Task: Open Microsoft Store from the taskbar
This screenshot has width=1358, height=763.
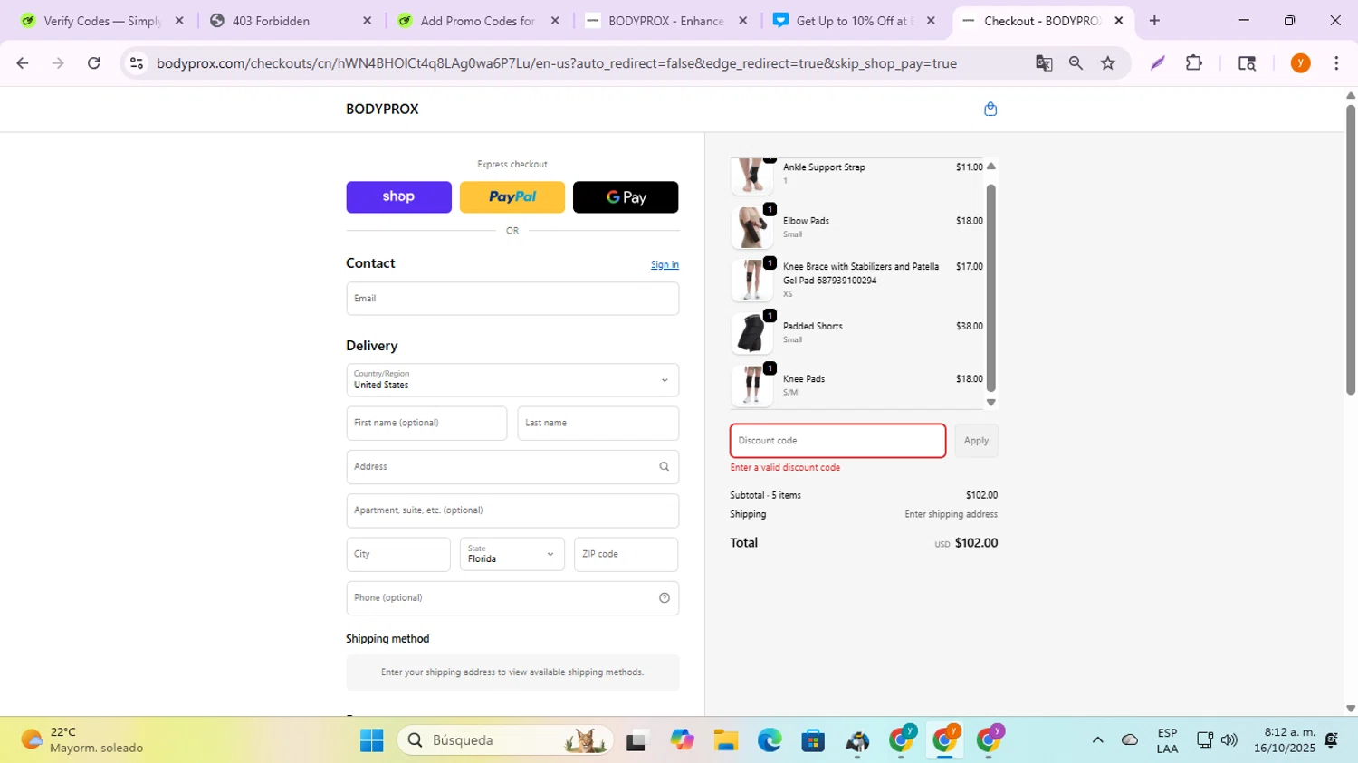Action: (813, 740)
